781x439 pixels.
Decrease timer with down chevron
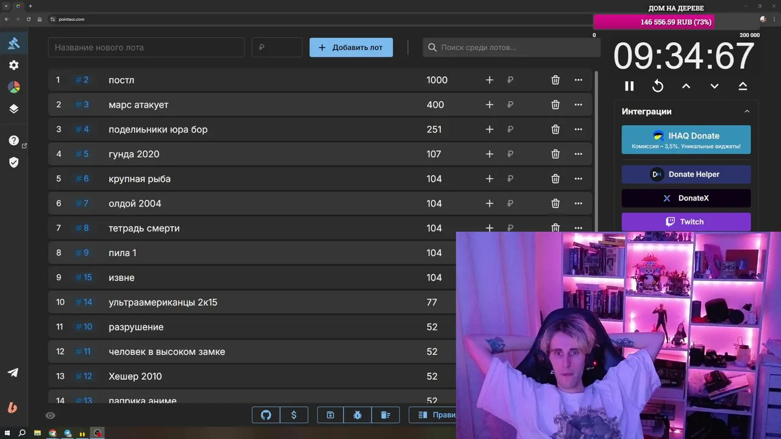coord(714,86)
